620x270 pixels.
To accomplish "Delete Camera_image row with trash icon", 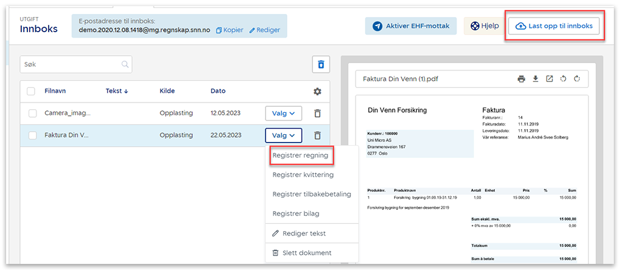I will point(317,113).
